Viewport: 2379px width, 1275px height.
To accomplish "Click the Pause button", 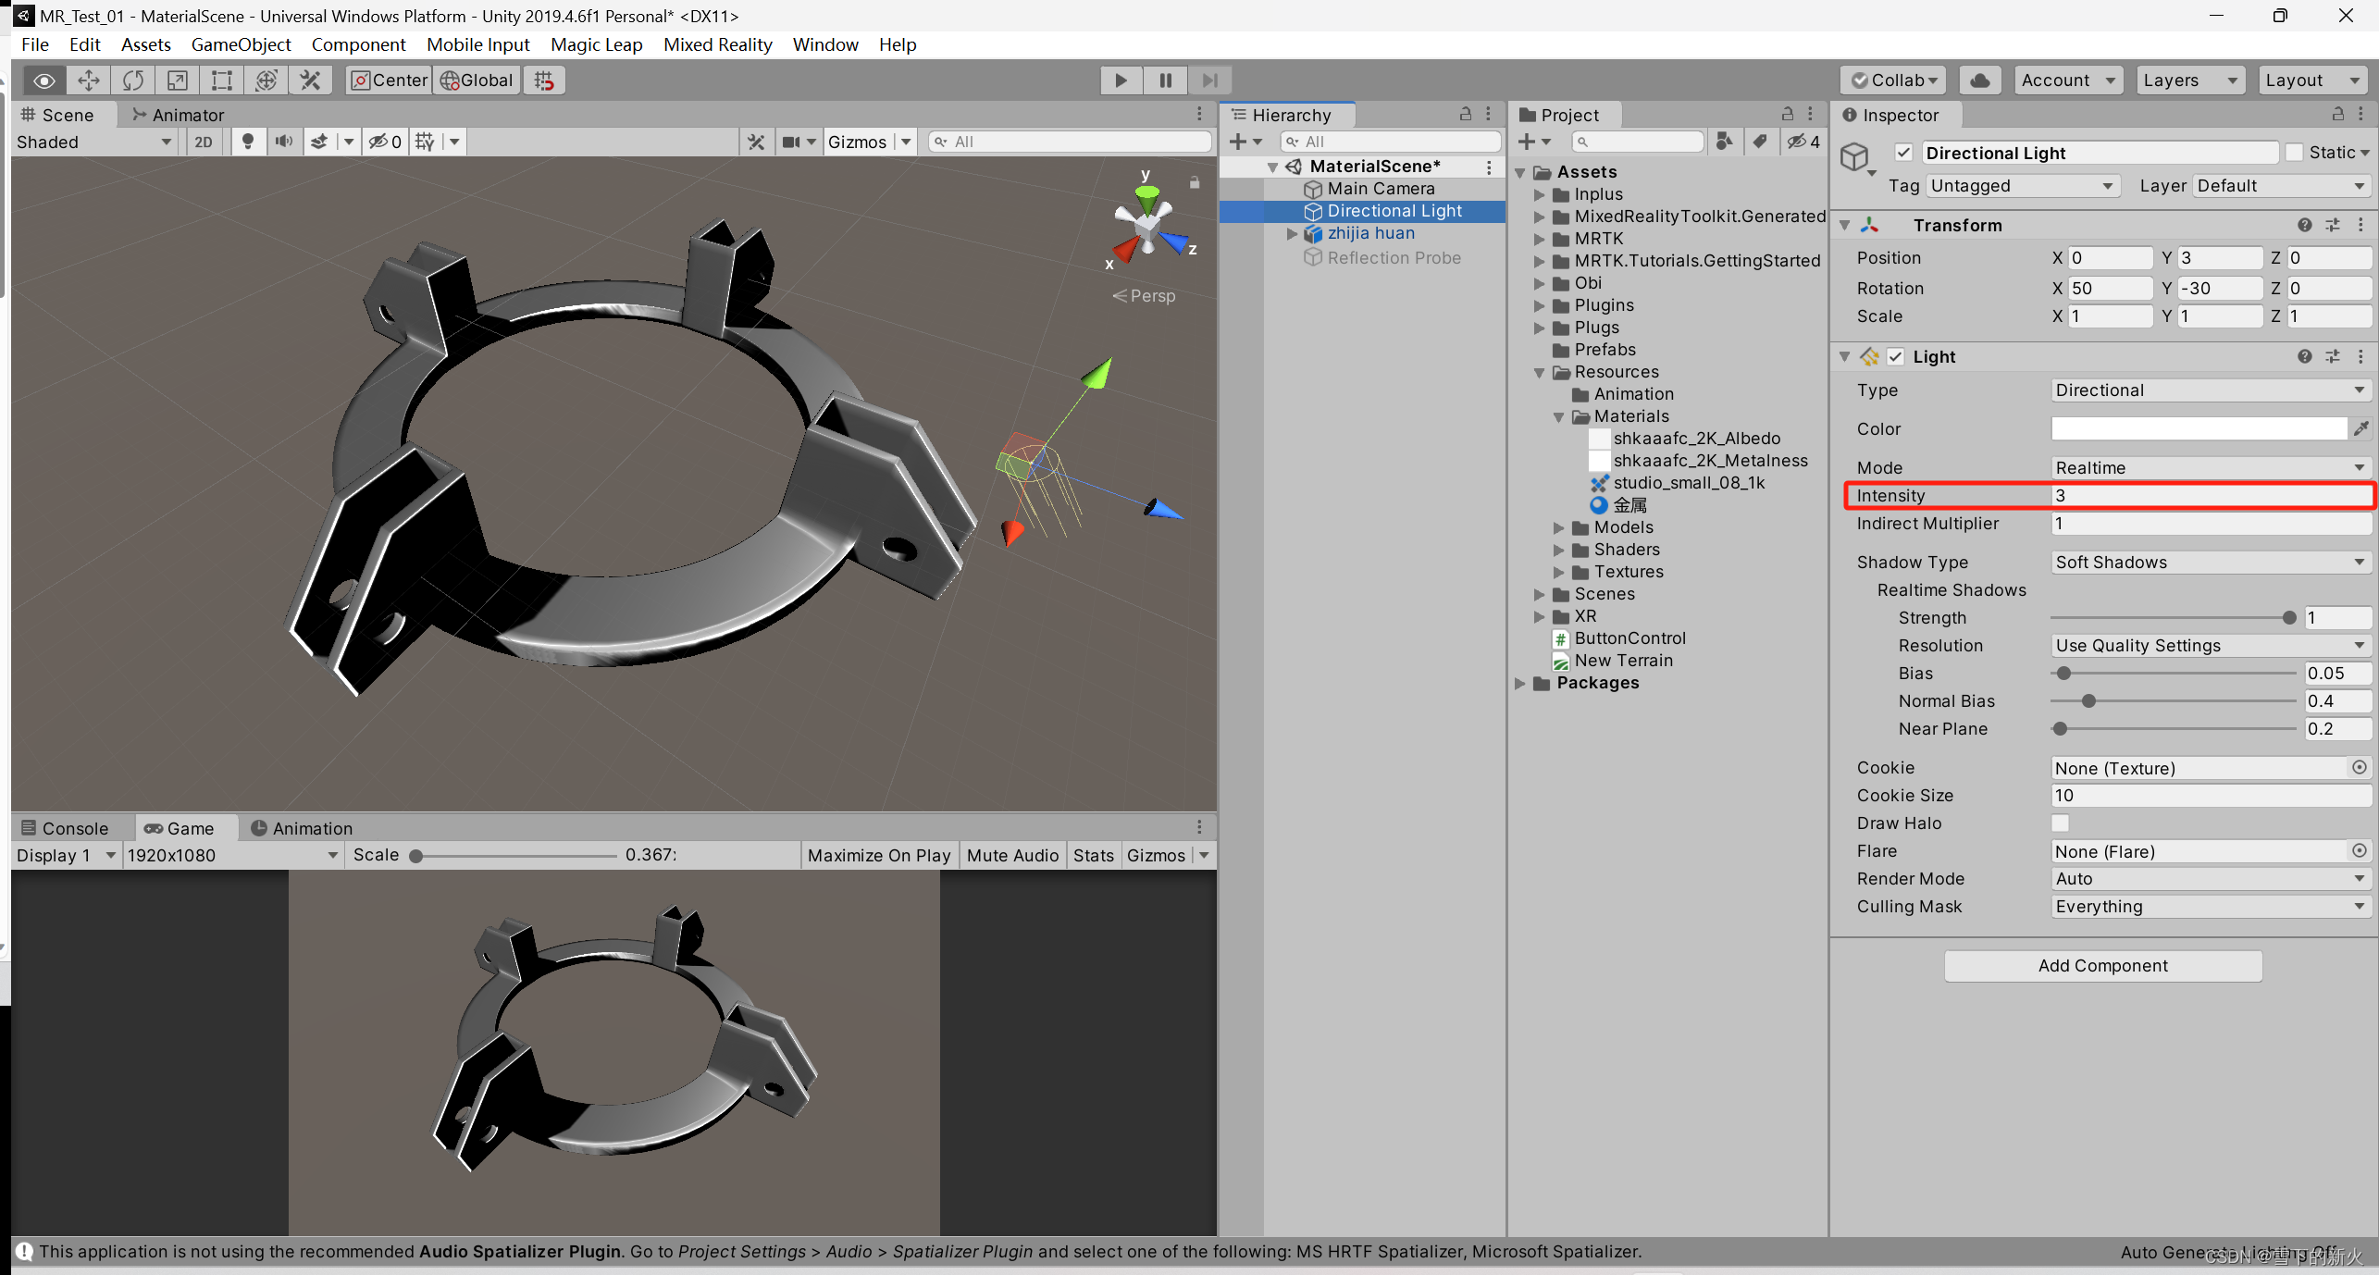I will [1165, 80].
